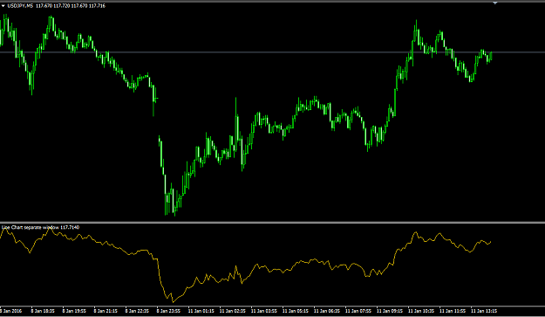Click the '11 Jan 01:15' time axis label
Image resolution: width=545 pixels, height=317 pixels.
pos(201,311)
